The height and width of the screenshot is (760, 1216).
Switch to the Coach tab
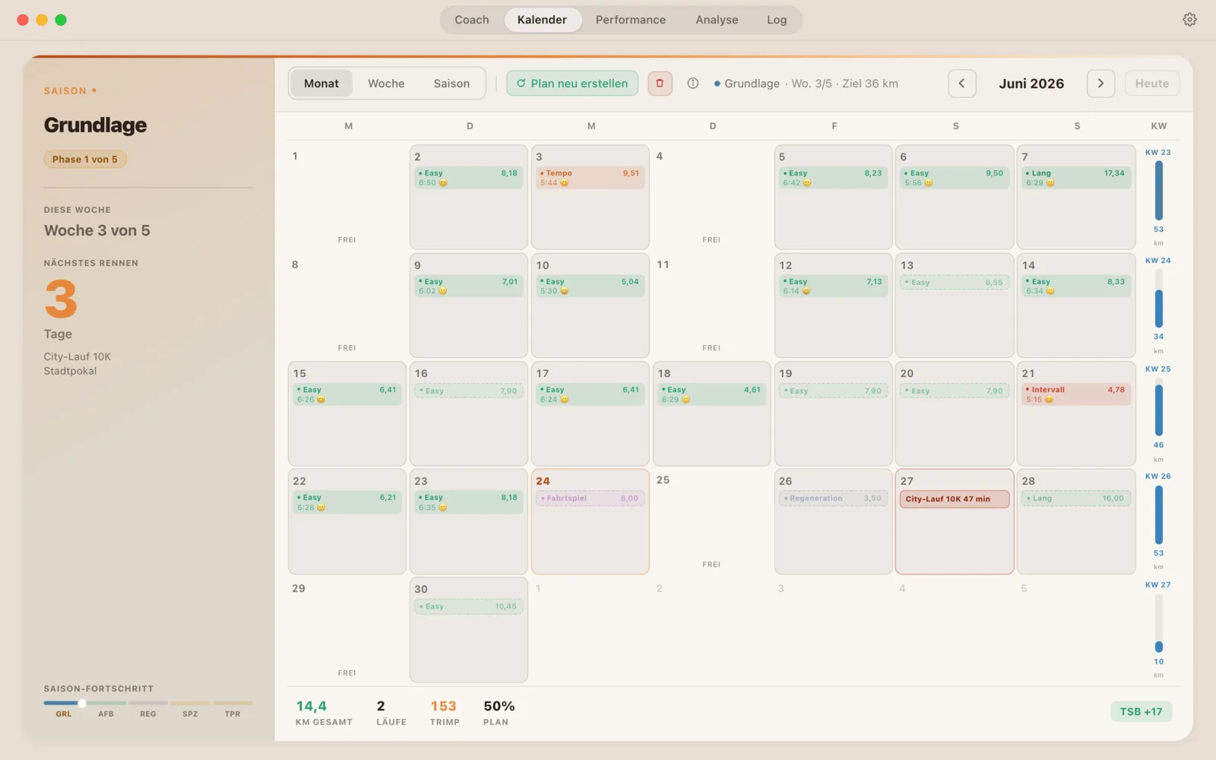point(472,20)
